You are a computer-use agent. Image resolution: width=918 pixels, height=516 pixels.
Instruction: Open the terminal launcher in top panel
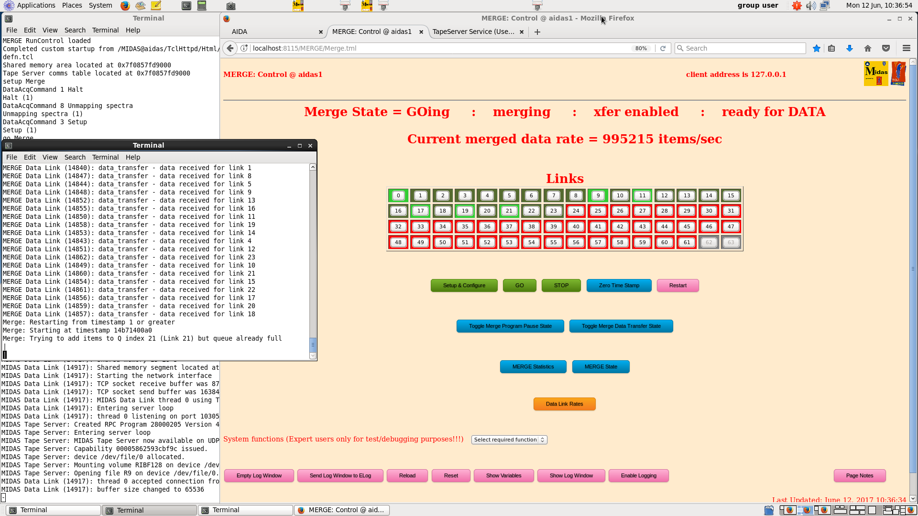coord(186,6)
